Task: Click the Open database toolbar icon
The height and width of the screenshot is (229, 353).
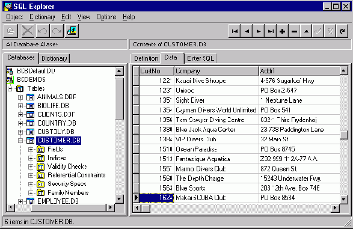Action: 11,31
